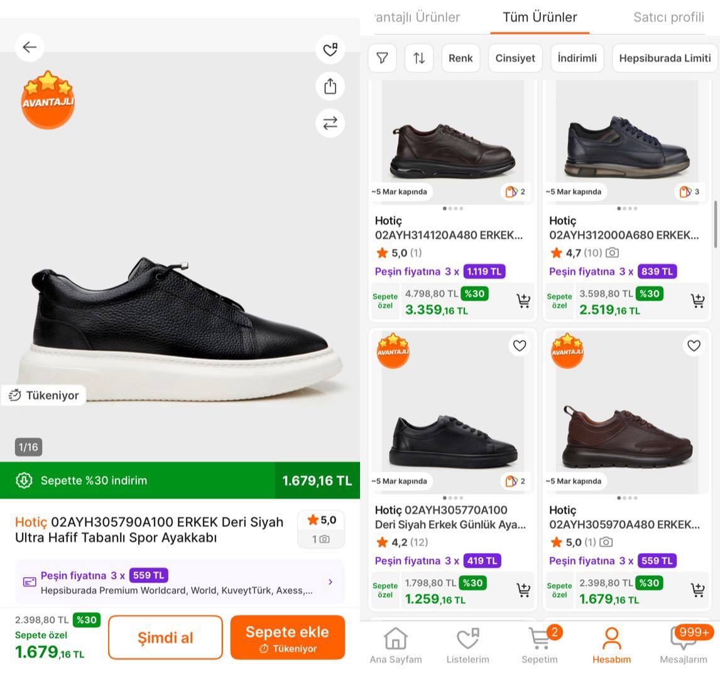The width and height of the screenshot is (720, 679).
Task: Open the sort arrows icon
Action: point(419,58)
